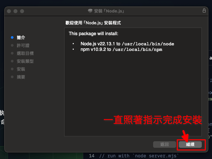Click the lock icon in title bar
The image size is (212, 159).
point(204,11)
